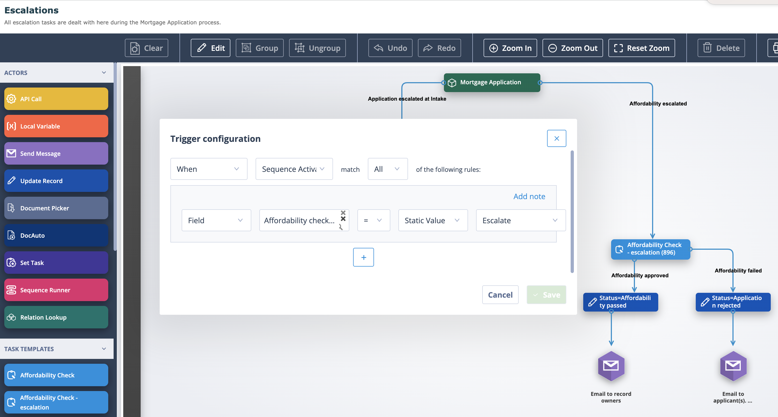Select the Affordability Check task template
This screenshot has height=417, width=778.
point(56,375)
